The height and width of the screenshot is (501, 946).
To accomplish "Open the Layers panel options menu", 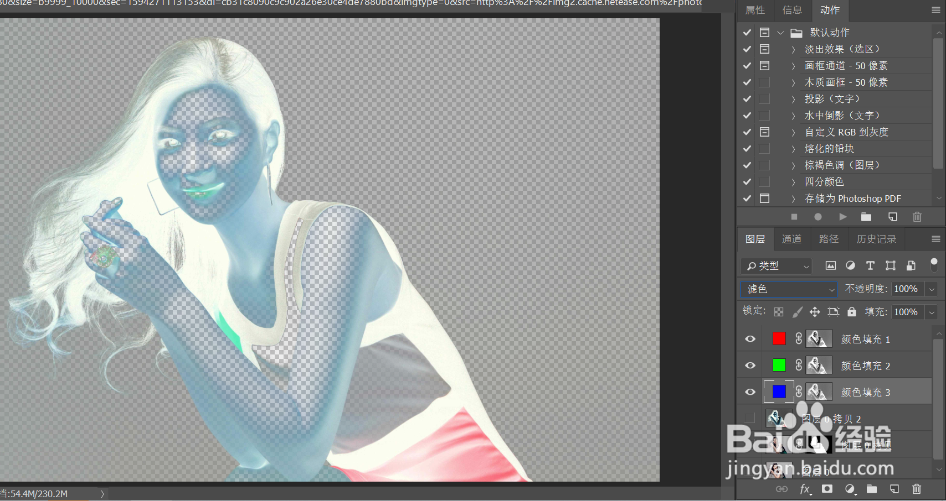I will pyautogui.click(x=935, y=239).
